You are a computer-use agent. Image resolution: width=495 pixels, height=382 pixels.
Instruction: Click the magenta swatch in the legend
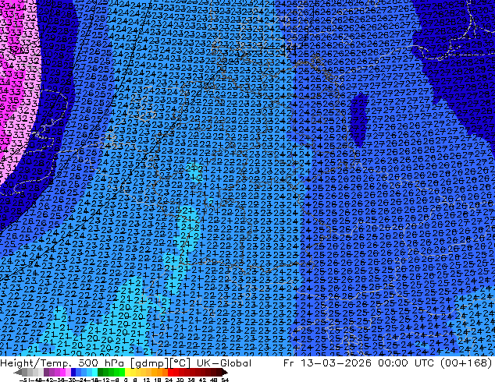[x=62, y=372]
